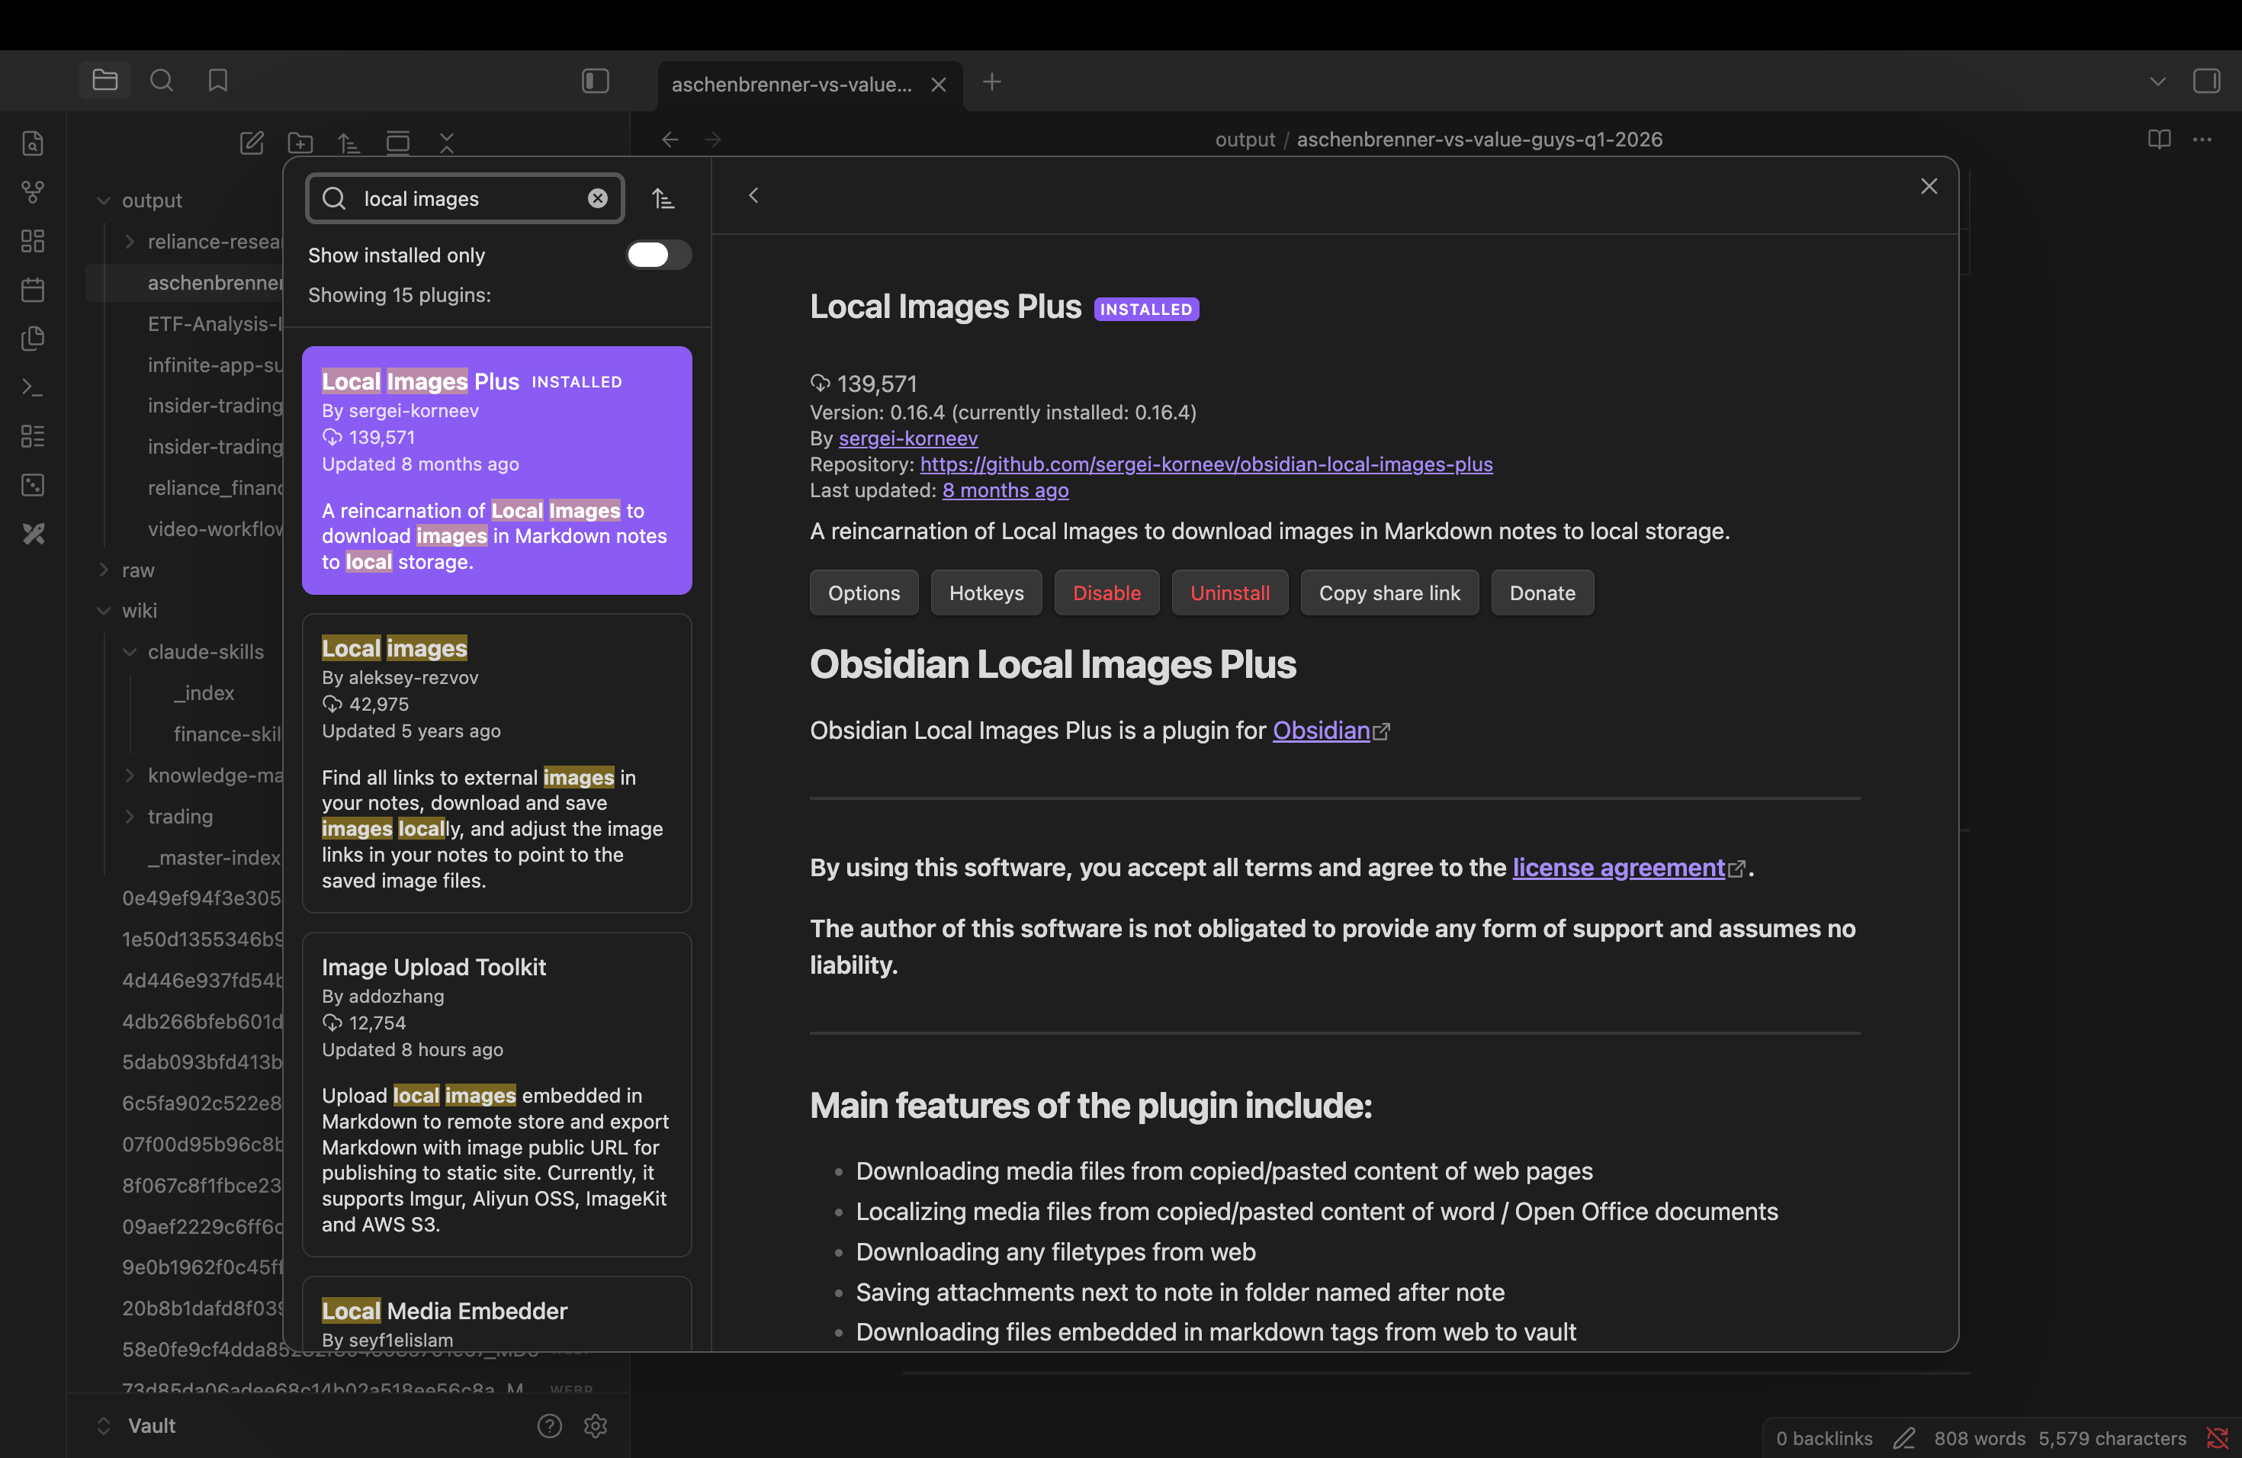Open graph view from the ribbon
The image size is (2242, 1458).
click(x=33, y=192)
